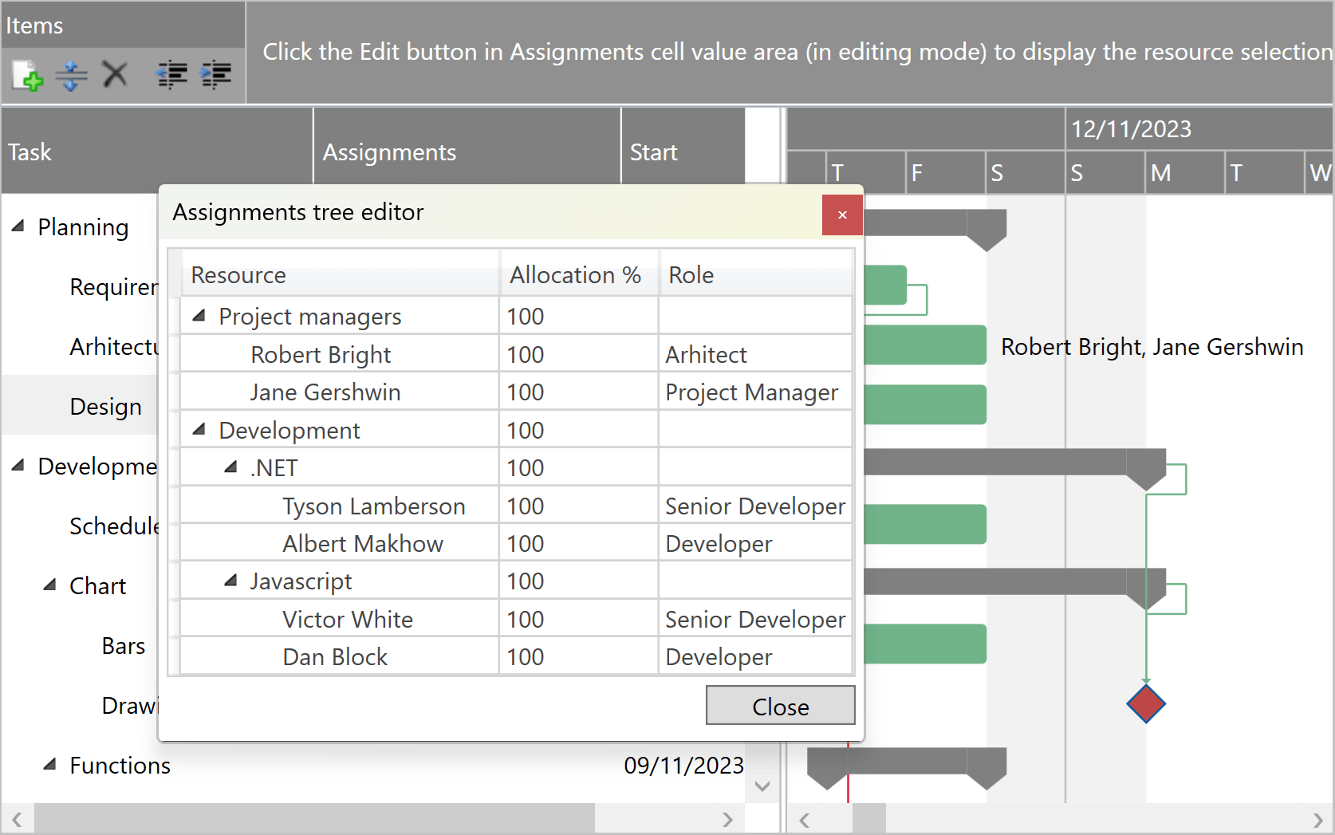Screen dimensions: 1335x835
Task: Collapse the Development resource group
Action: point(199,429)
